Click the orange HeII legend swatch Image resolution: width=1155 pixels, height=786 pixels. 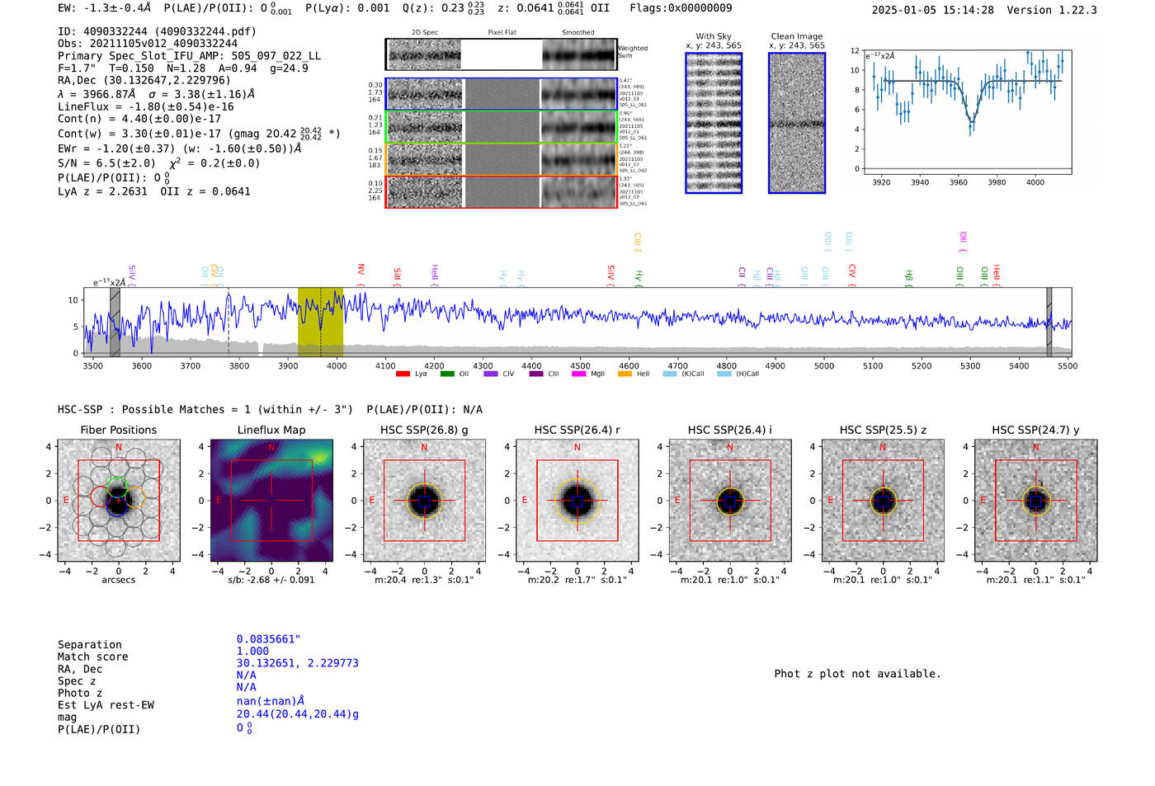pyautogui.click(x=625, y=374)
